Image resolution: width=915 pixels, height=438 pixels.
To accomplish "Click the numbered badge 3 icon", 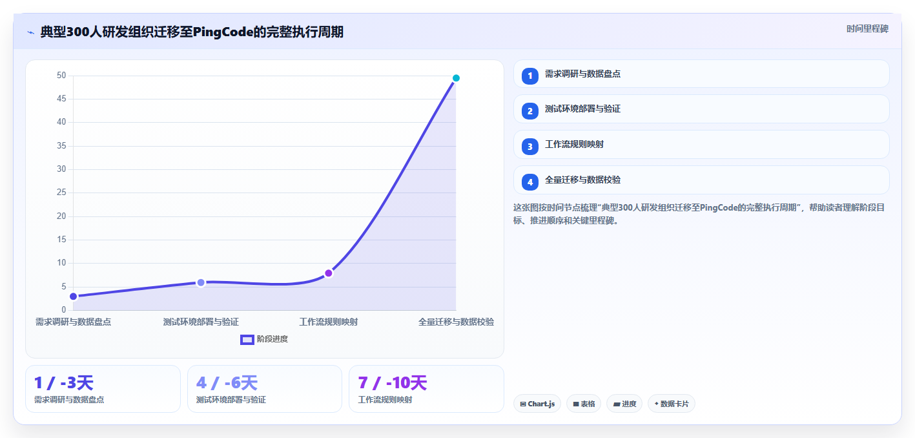I will coord(529,147).
